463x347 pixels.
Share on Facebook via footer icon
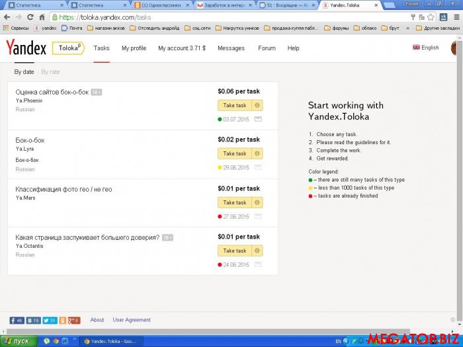[17, 320]
